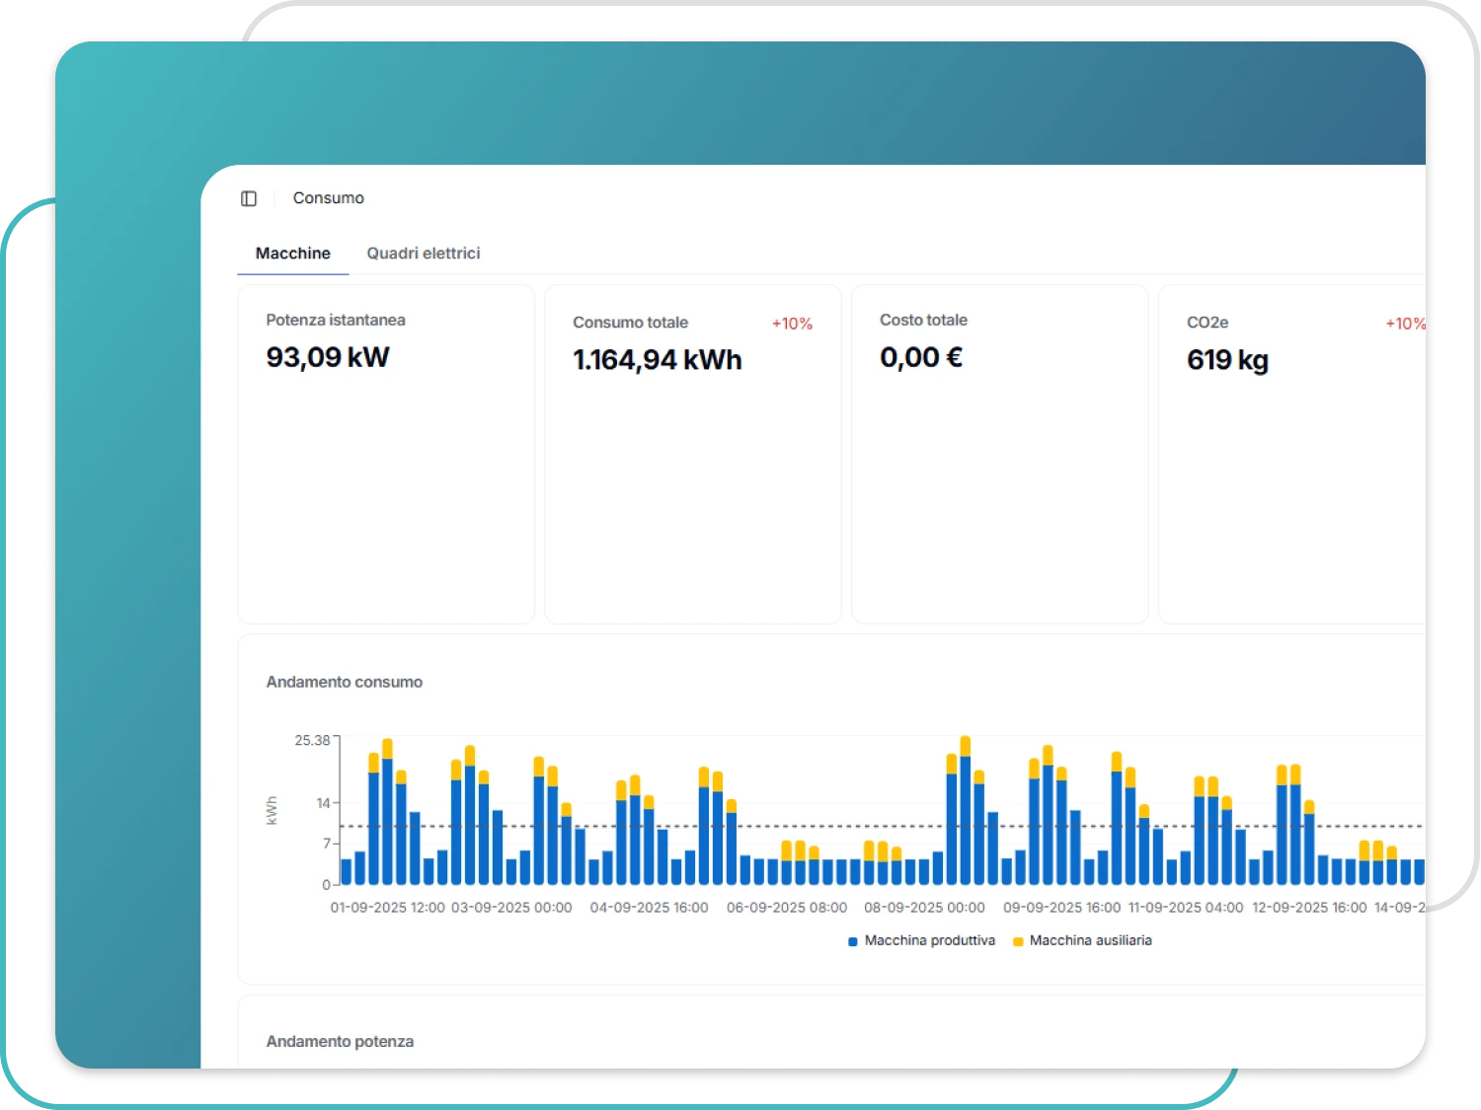The height and width of the screenshot is (1110, 1481).
Task: Open the Quadri elettrici tab
Action: click(423, 254)
